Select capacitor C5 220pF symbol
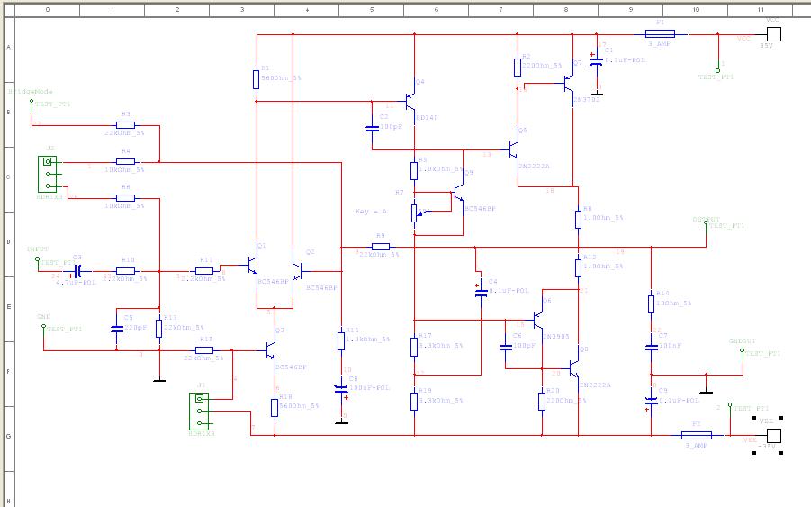The image size is (811, 507). tap(117, 329)
